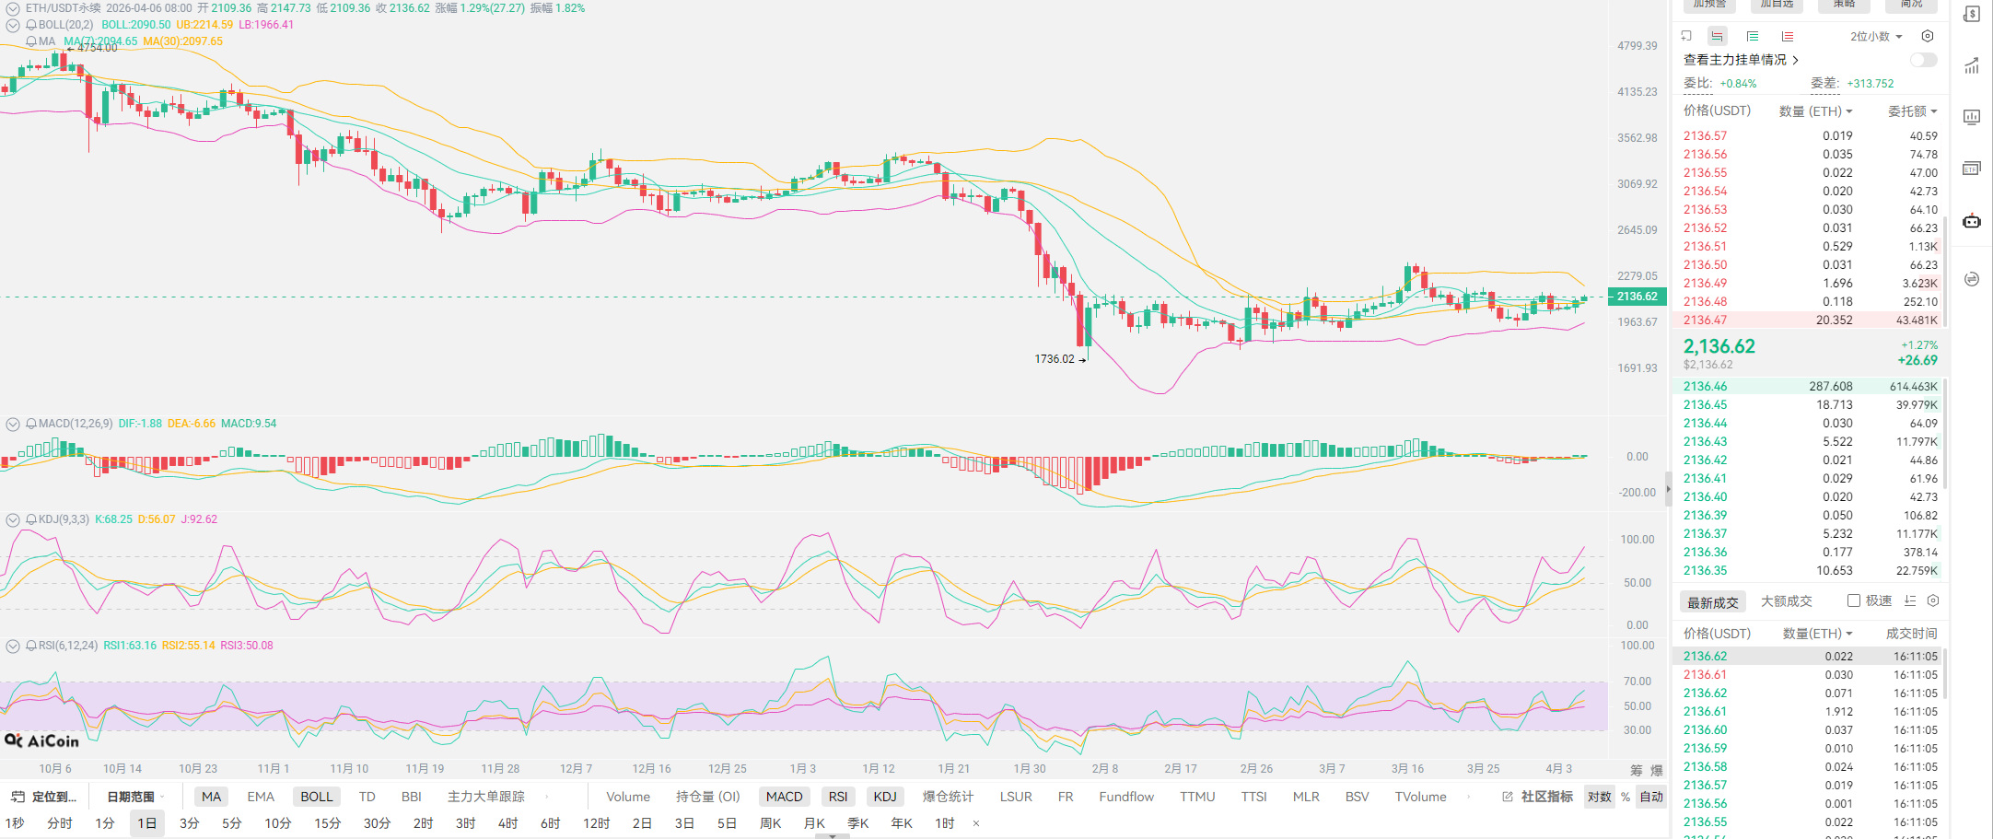Viewport: 1993px width, 839px height.
Task: Toggle the 查看主力挂单情况 switch
Action: coord(1923,60)
